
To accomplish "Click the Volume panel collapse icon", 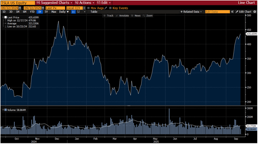I will pyautogui.click(x=3, y=110).
